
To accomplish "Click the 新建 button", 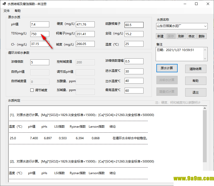I will point(160,36).
